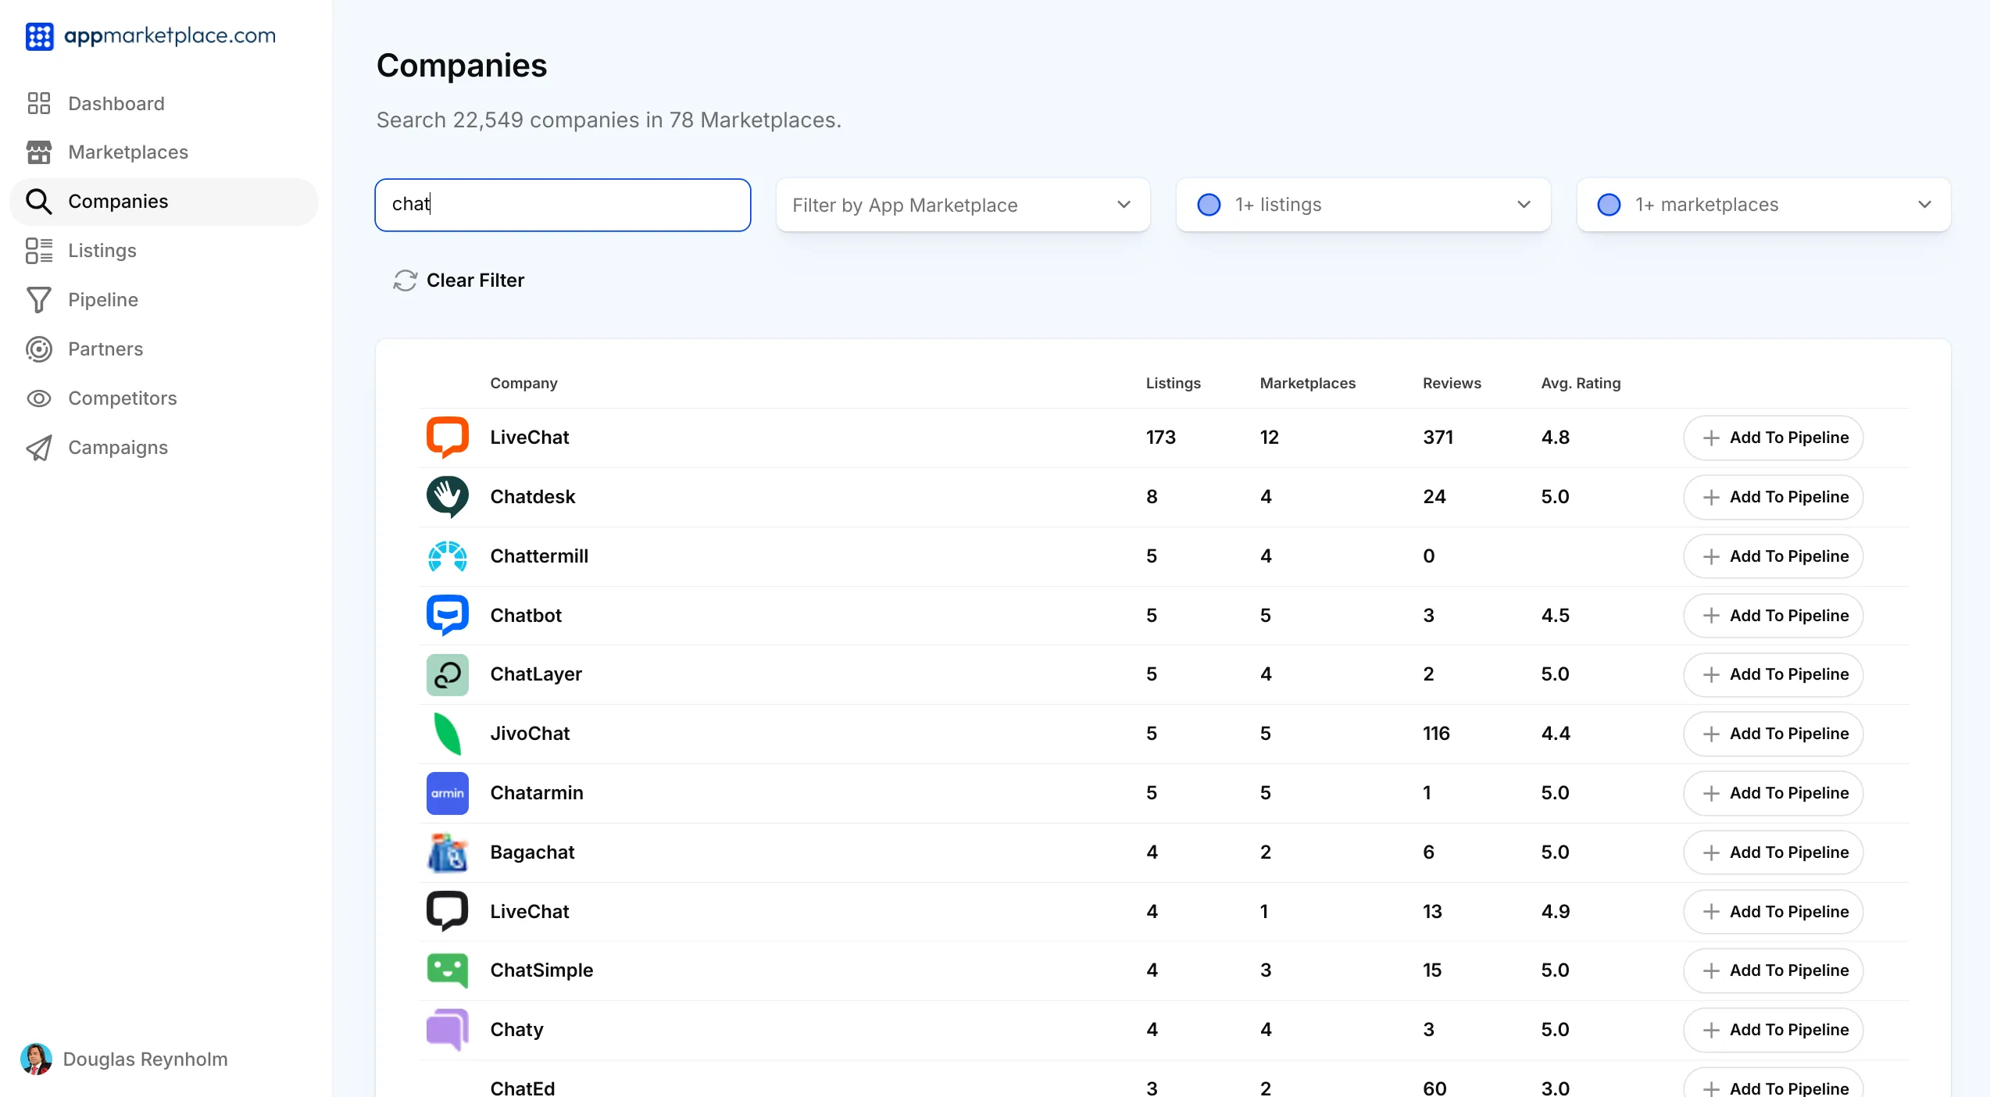Screen dimensions: 1990x1097
Task: Add ChatLayer to pipeline
Action: coord(1773,674)
